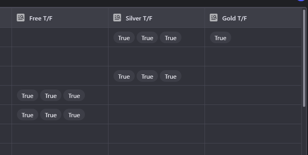Viewport: 308px width, 155px height.
Task: Select the only True chip in Gold T/F
Action: coord(220,37)
